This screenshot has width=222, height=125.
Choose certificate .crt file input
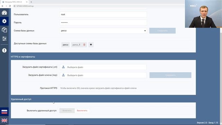(103, 67)
